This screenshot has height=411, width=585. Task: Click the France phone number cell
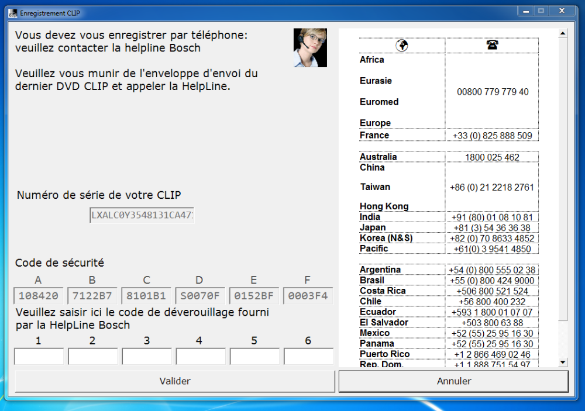[x=492, y=135]
